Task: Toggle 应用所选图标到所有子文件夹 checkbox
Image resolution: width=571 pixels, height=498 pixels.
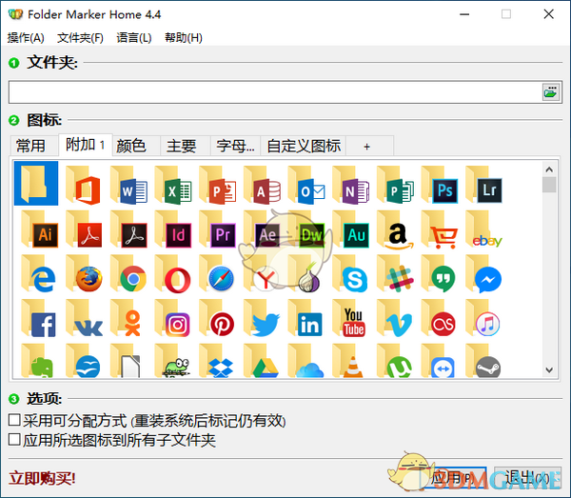Action: tap(14, 440)
